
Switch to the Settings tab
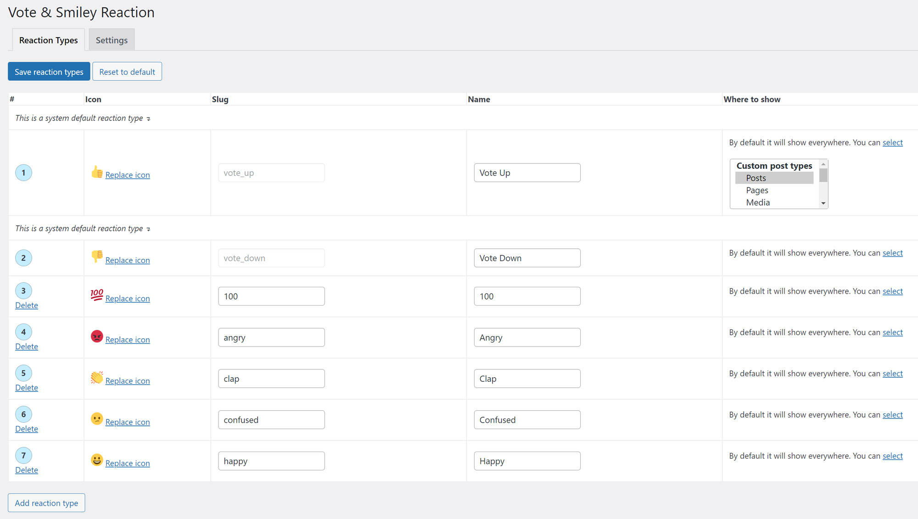point(112,40)
